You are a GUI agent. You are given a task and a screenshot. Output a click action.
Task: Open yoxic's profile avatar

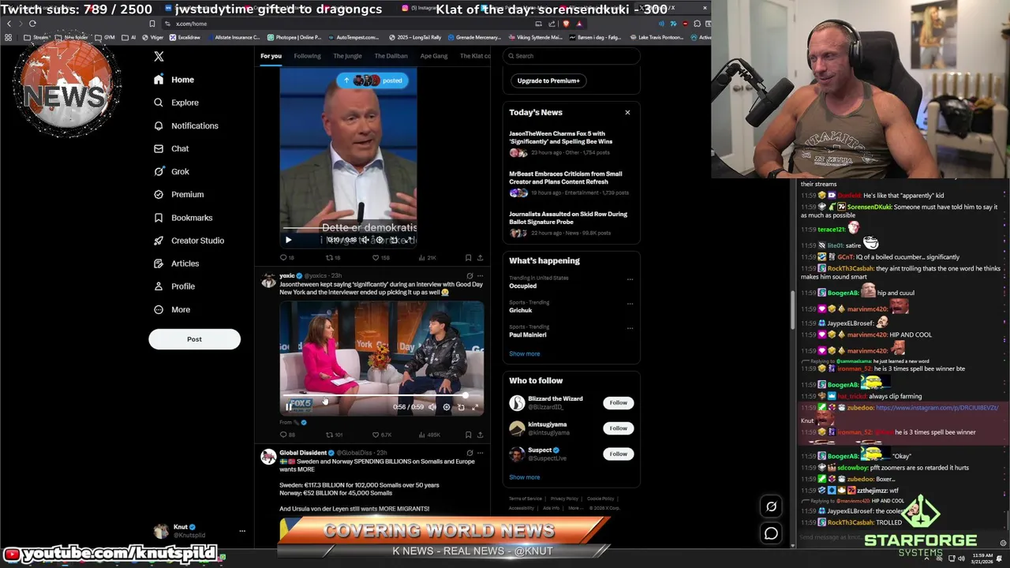click(268, 280)
